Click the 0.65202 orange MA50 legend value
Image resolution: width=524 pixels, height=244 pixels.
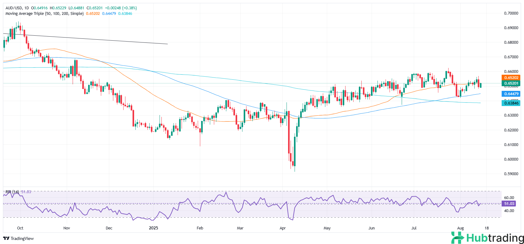[93, 14]
